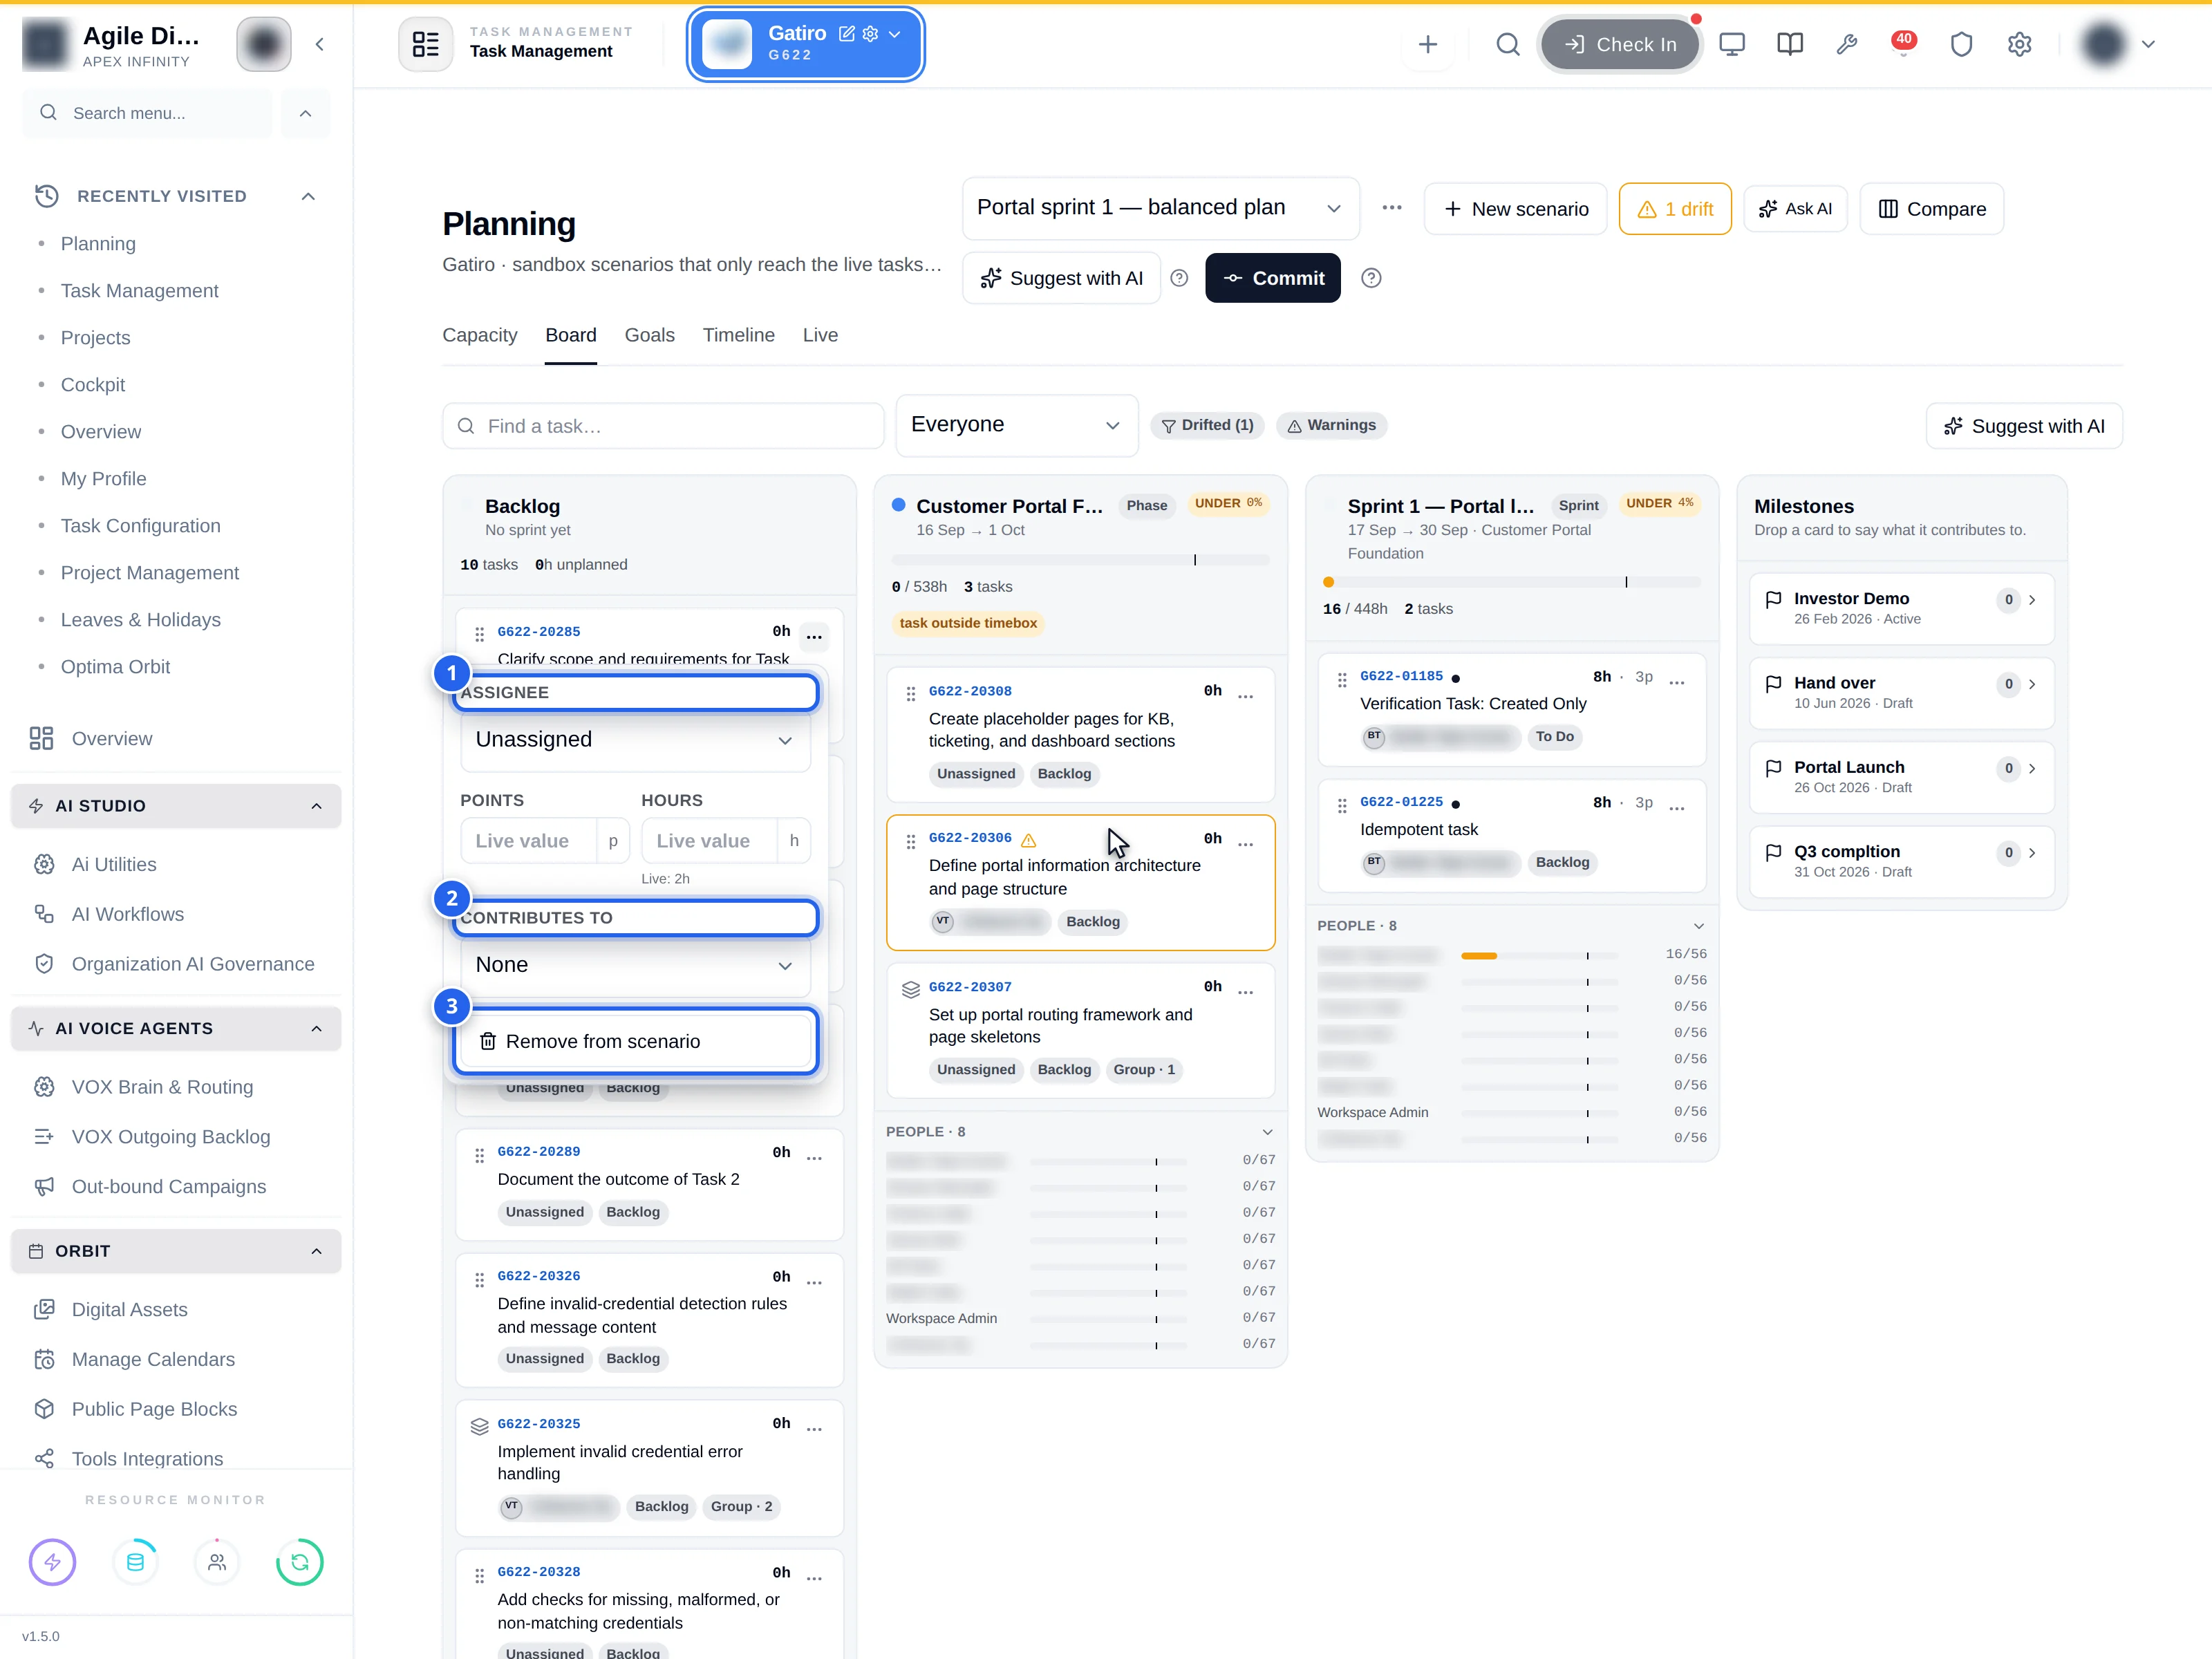2212x1659 pixels.
Task: Open more options for task G622-20285
Action: click(814, 636)
